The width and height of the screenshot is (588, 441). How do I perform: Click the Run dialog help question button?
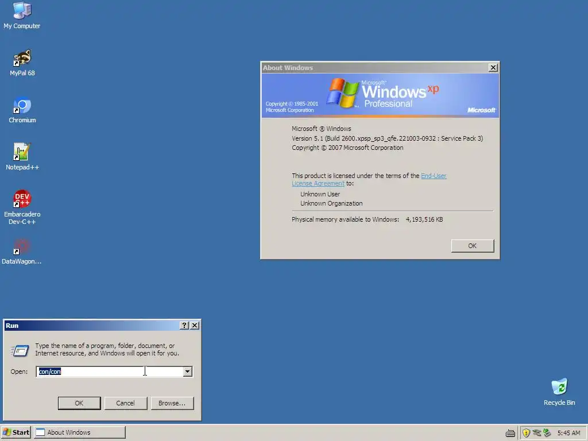tap(184, 325)
